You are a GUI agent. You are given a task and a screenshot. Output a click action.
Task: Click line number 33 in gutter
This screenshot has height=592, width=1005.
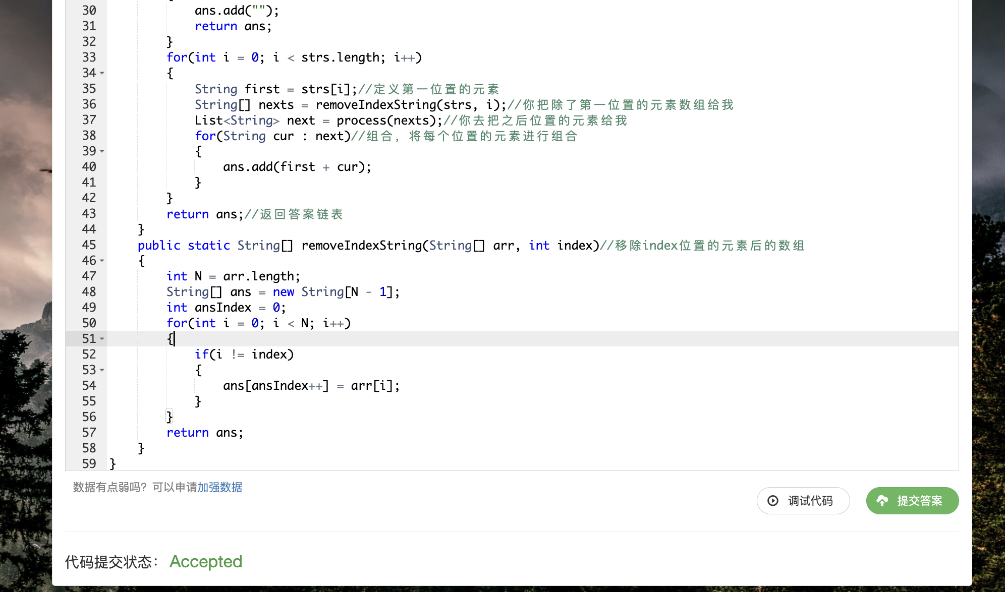pyautogui.click(x=89, y=57)
